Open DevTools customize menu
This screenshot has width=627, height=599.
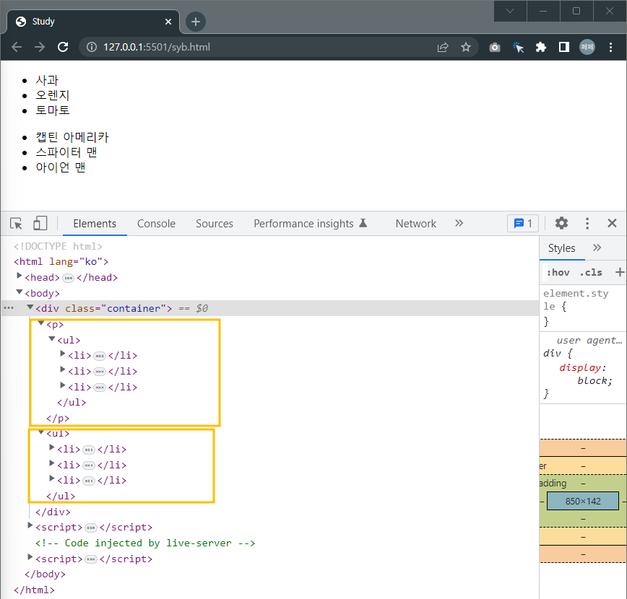[x=587, y=224]
